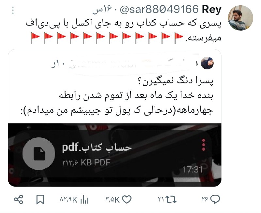Retweet using the repost arrows icon

point(171,200)
